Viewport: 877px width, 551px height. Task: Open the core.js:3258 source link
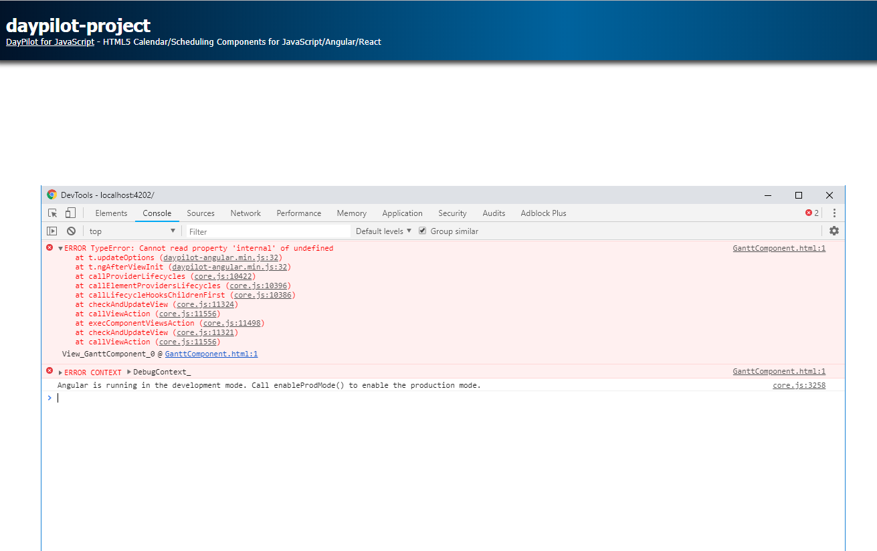click(799, 385)
